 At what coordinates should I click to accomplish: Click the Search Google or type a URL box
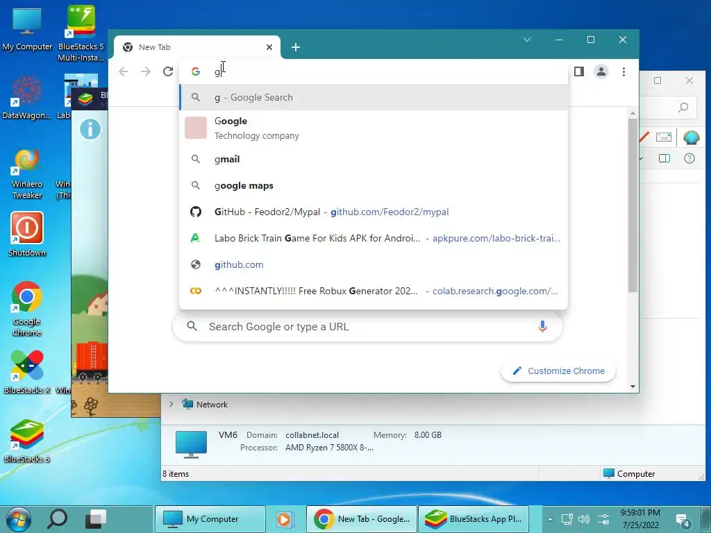point(367,326)
